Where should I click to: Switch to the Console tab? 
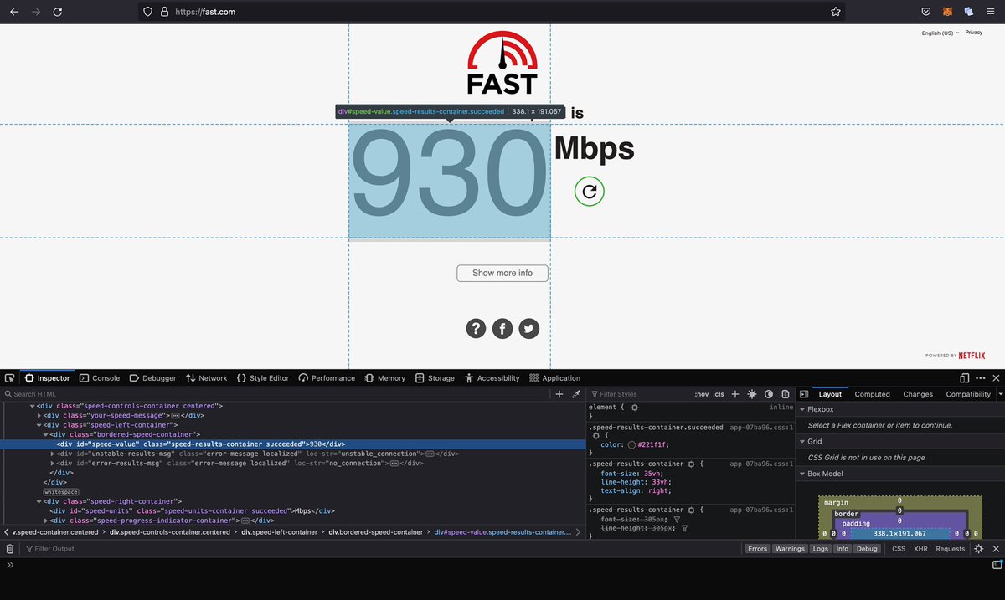(100, 378)
